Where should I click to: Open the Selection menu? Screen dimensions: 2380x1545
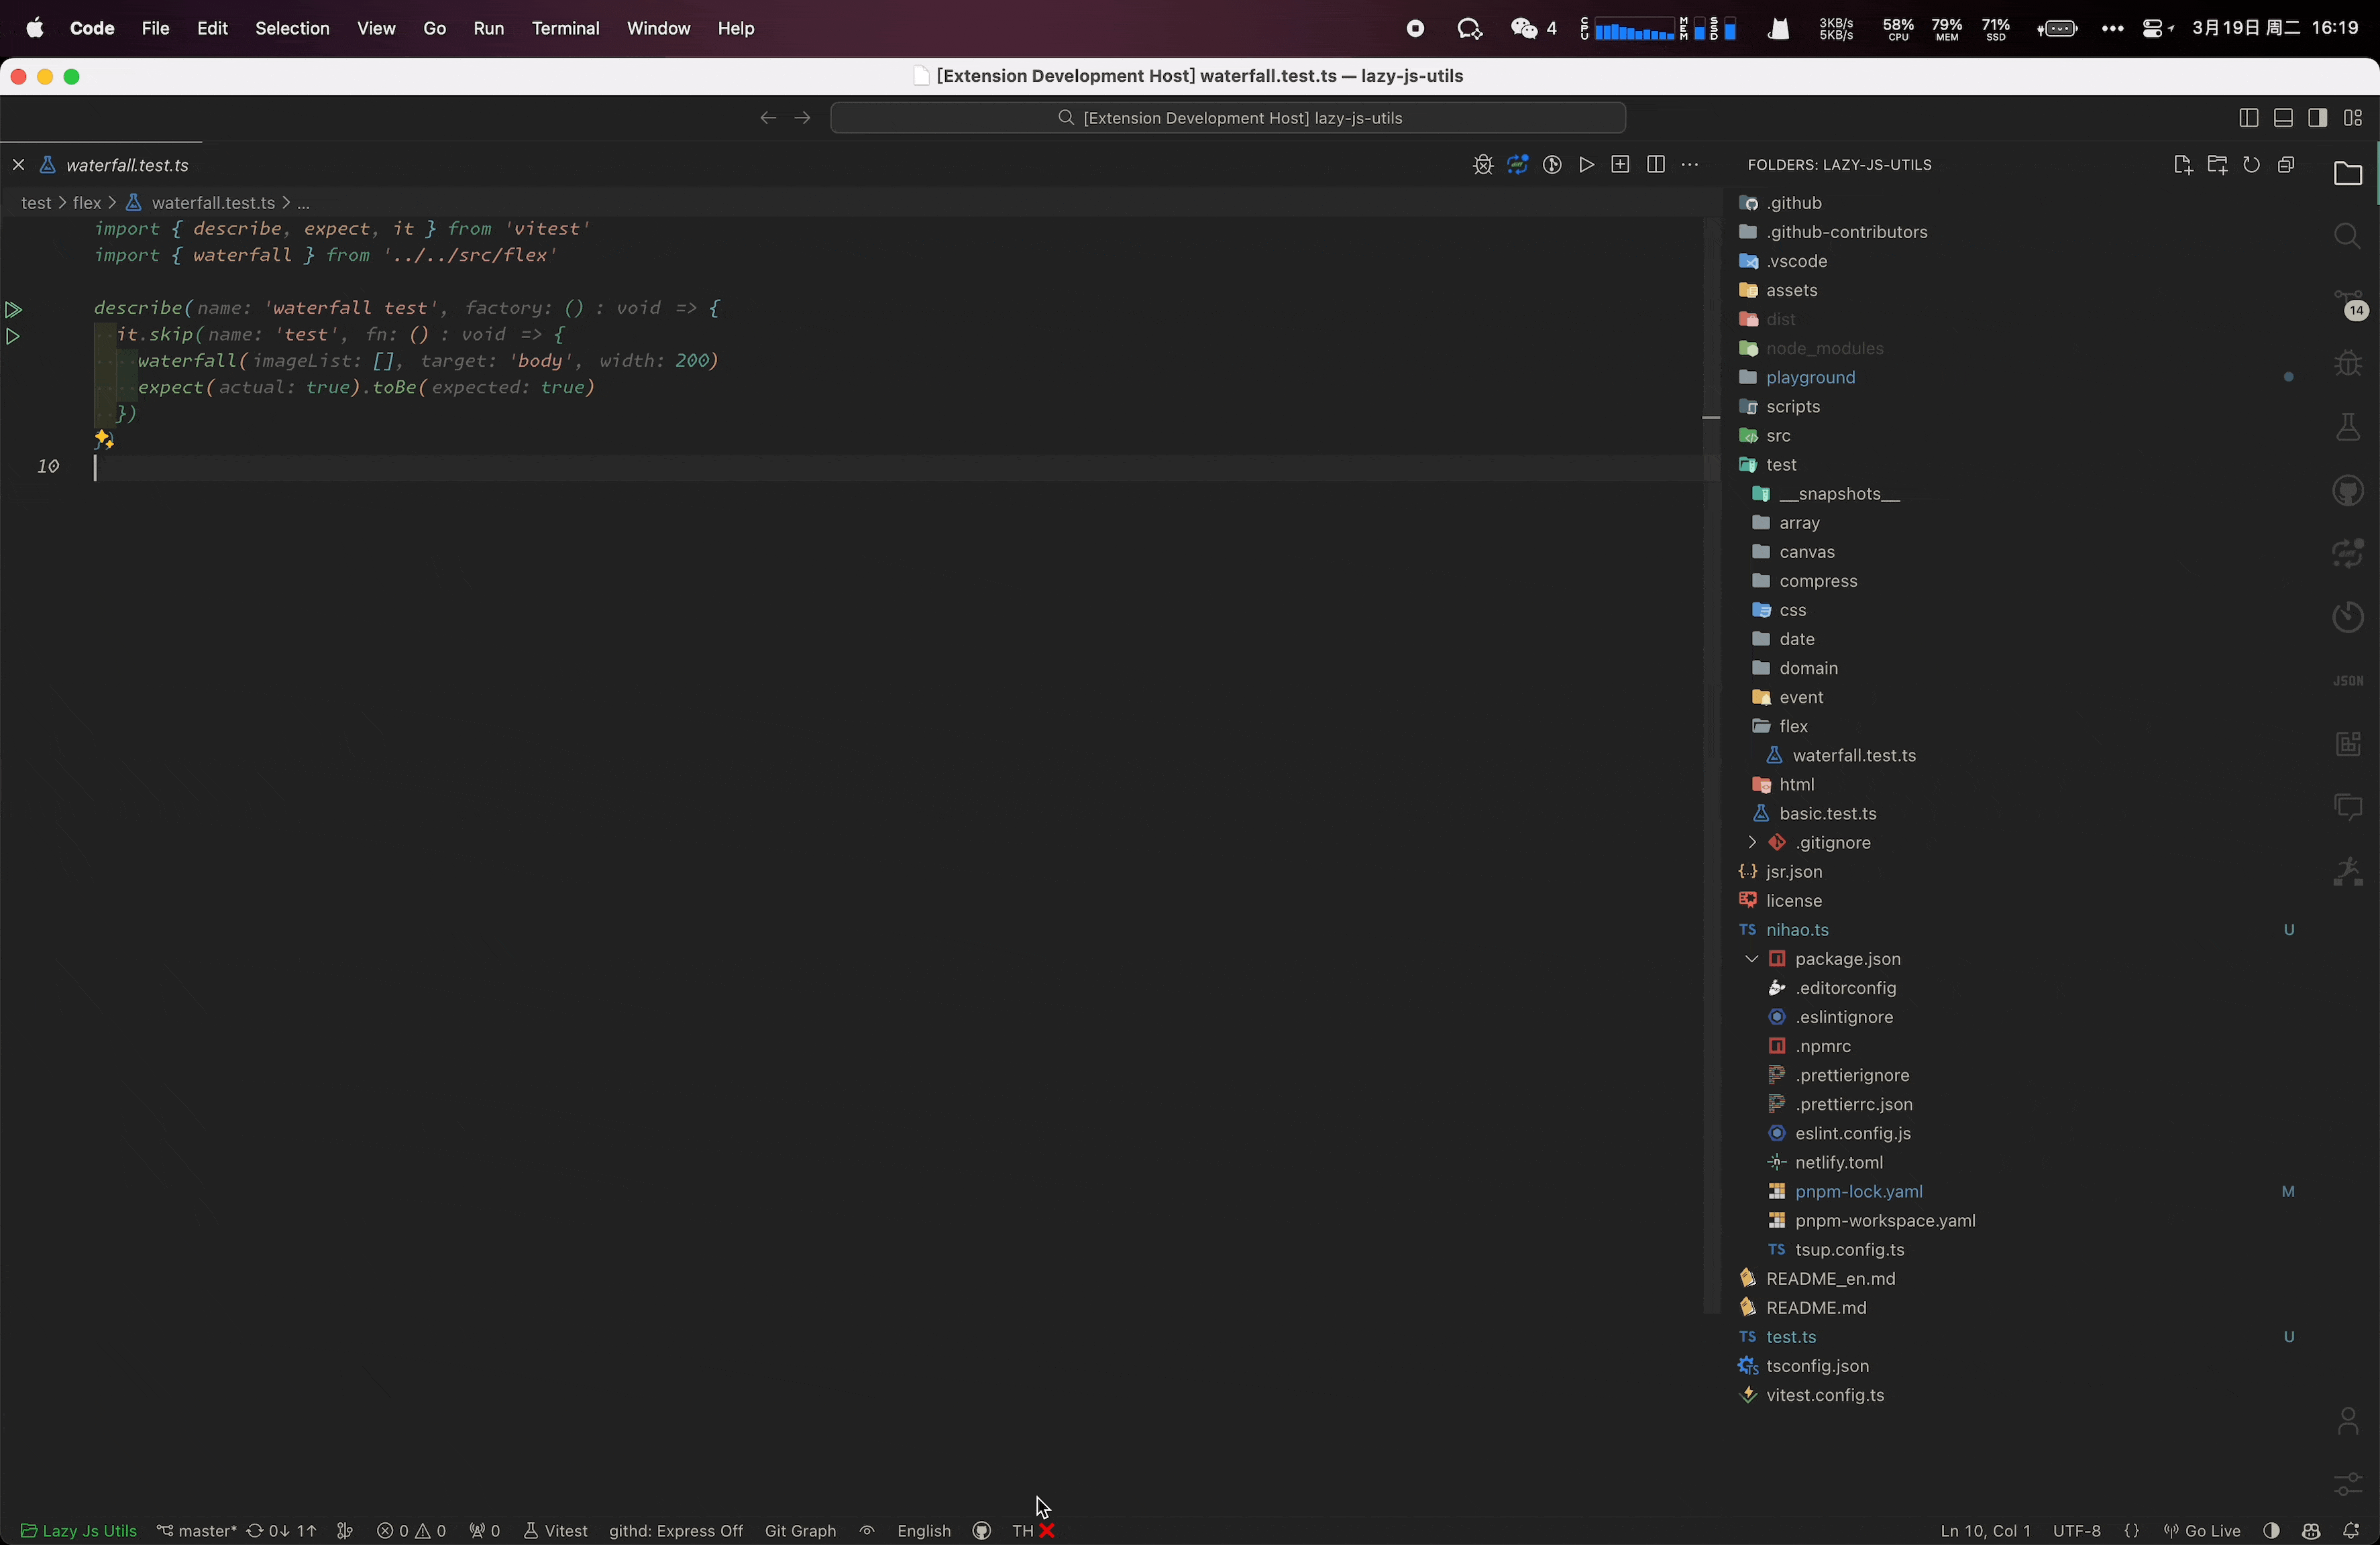[x=292, y=29]
